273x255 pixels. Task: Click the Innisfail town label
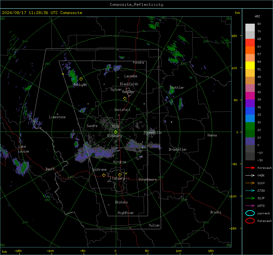point(122,110)
